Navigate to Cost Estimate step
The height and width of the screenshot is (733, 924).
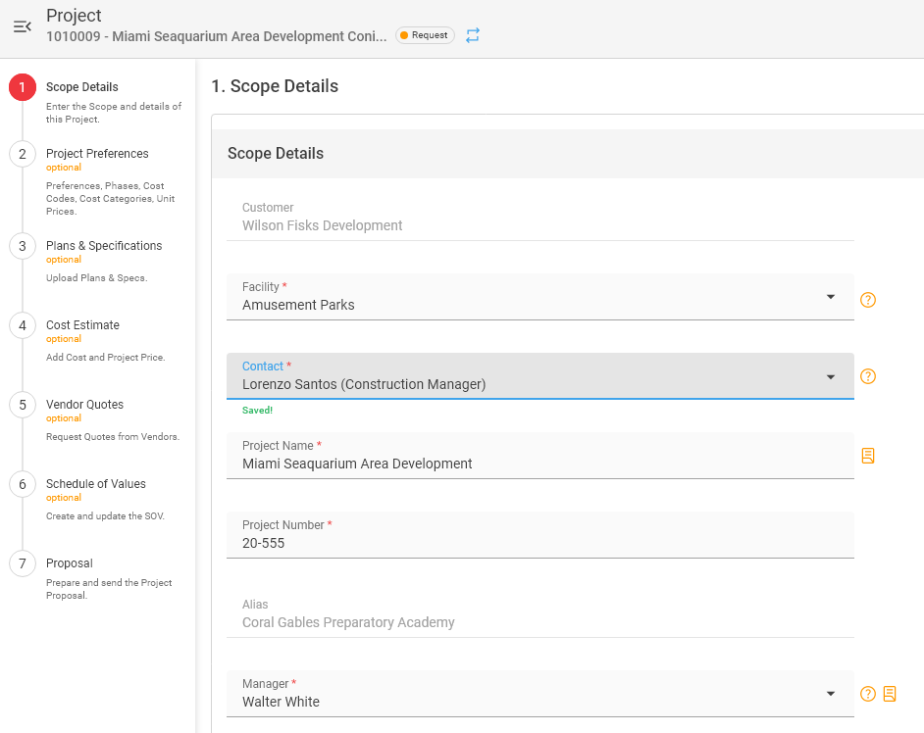pos(82,325)
